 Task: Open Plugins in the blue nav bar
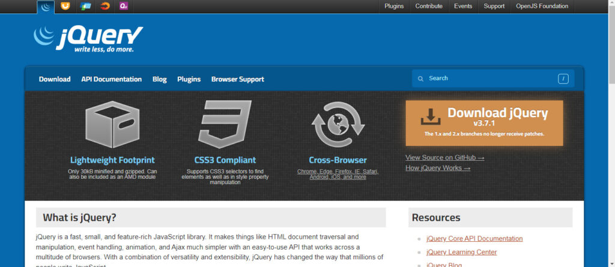click(x=189, y=79)
